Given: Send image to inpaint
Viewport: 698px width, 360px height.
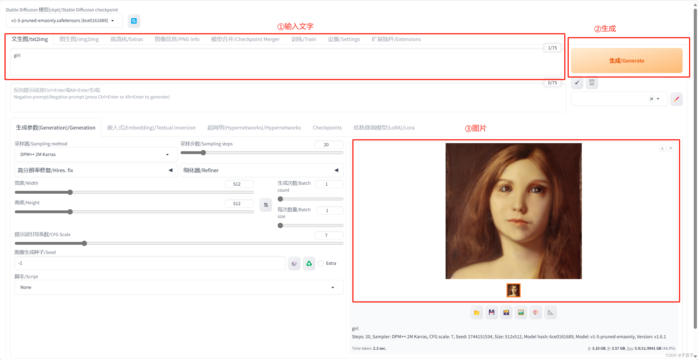Looking at the screenshot, I should [x=536, y=312].
